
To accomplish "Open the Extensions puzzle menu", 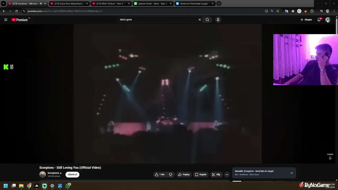I will point(312,11).
